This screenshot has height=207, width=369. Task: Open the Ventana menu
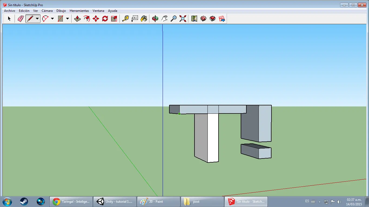click(x=98, y=11)
